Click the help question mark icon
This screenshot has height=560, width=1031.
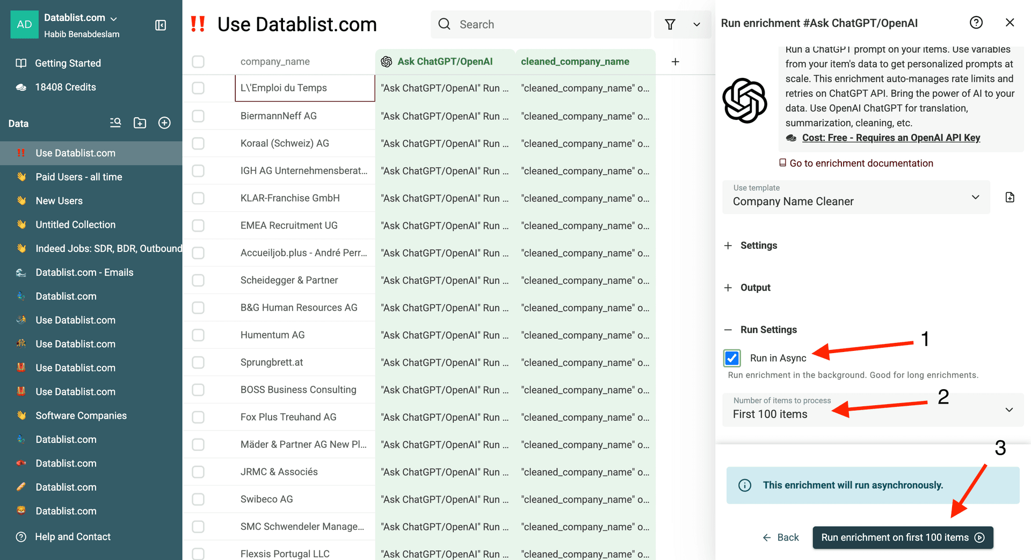coord(976,23)
